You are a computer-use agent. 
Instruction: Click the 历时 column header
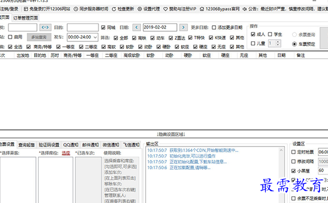tap(55, 55)
